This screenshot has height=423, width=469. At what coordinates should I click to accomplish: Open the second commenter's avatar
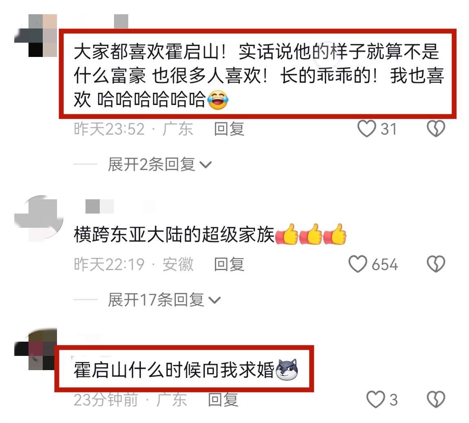pyautogui.click(x=39, y=218)
